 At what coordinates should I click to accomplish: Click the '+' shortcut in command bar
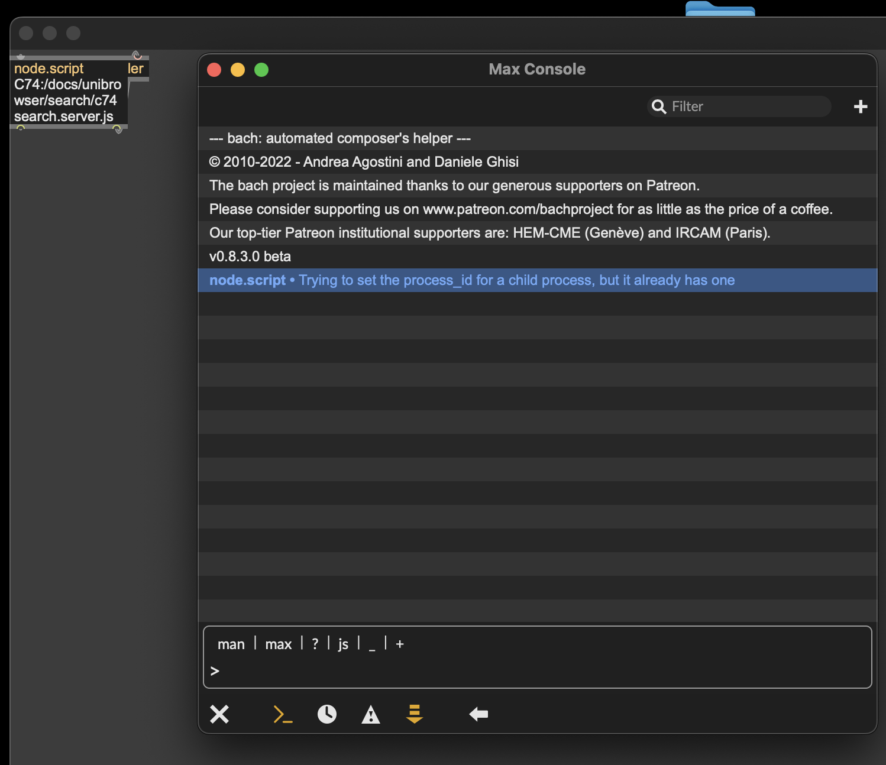tap(400, 644)
